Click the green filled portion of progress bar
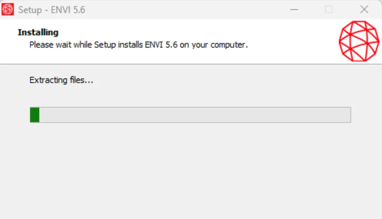This screenshot has height=219, width=382. pos(35,115)
